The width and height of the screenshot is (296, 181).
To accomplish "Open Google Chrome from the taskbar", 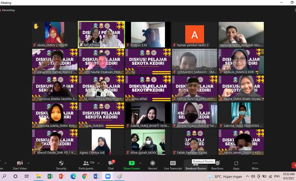I will [x=85, y=177].
